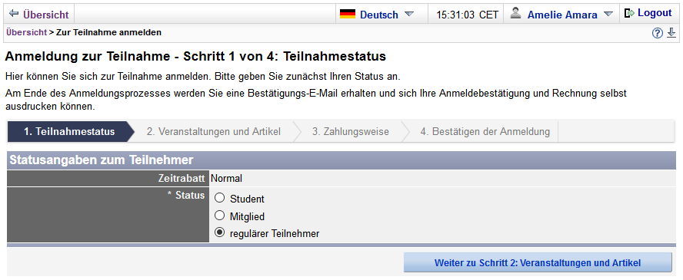Screen dimensions: 683x280
Task: Click the back arrow icon beside Übersicht
Action: pos(14,14)
